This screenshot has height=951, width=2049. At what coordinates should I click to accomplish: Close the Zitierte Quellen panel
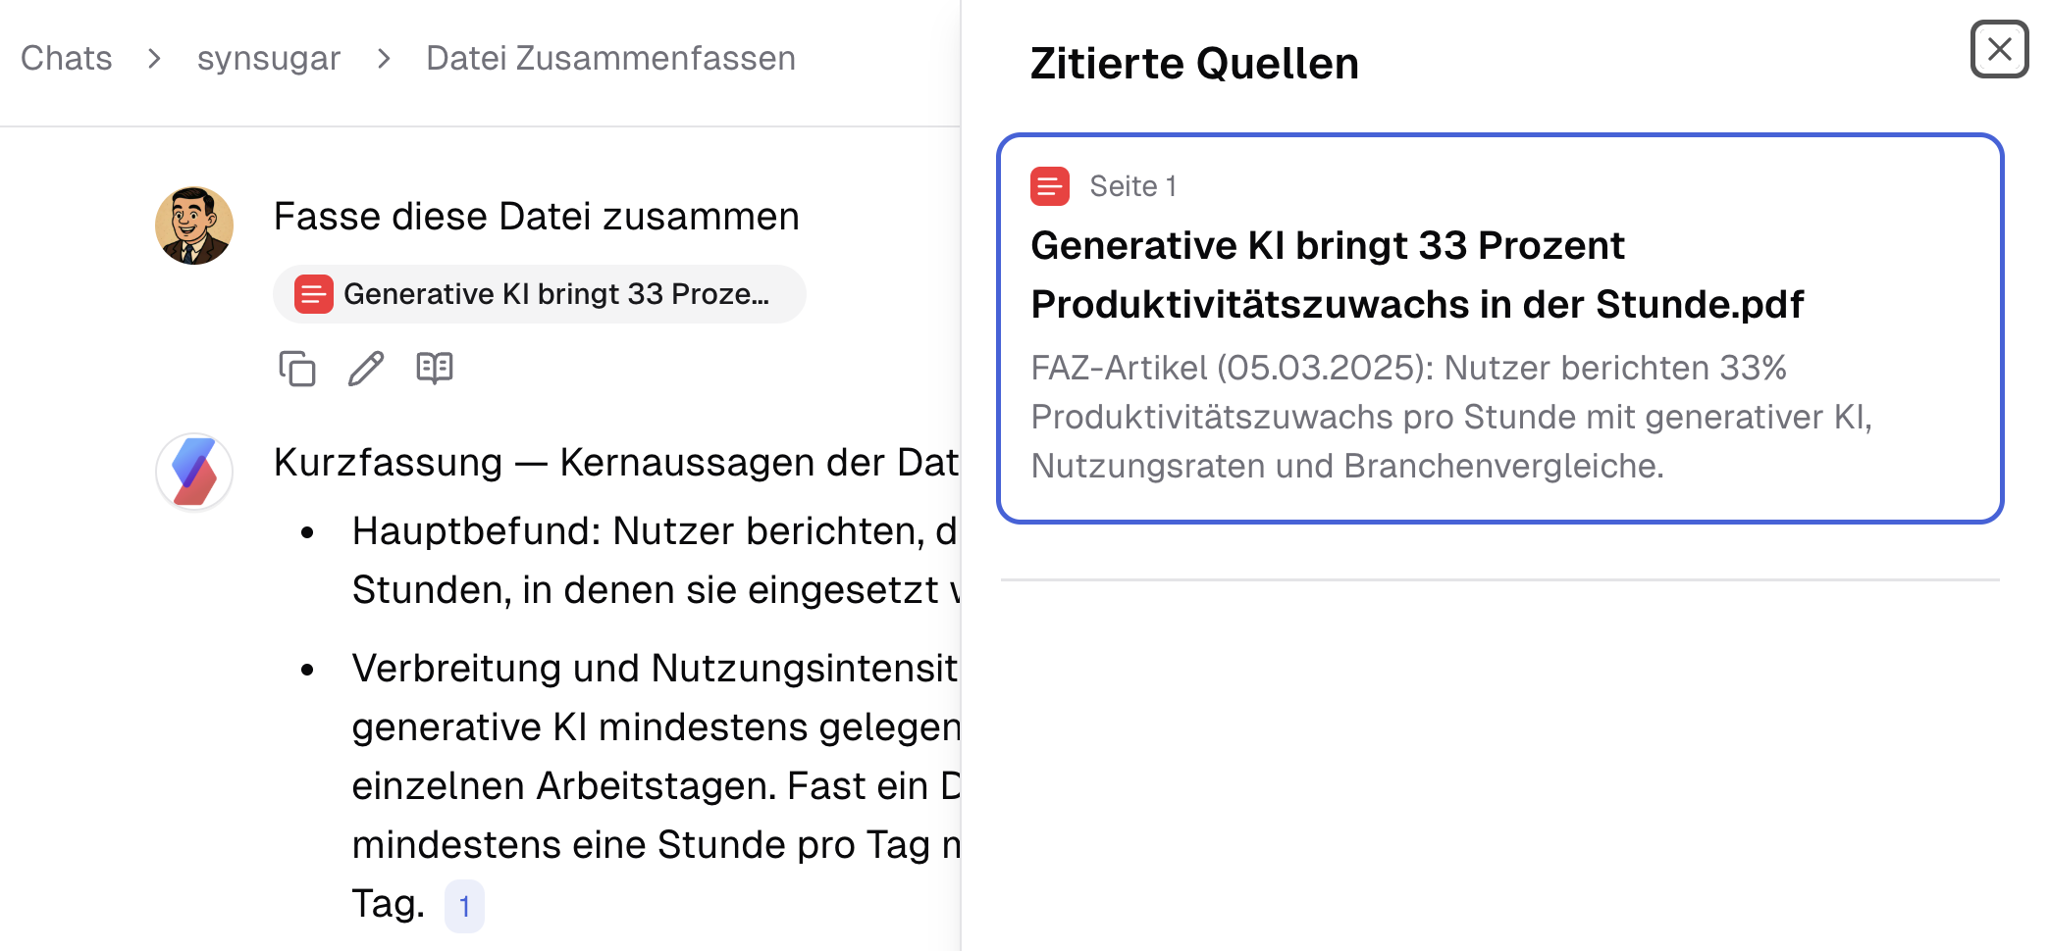click(x=1999, y=50)
